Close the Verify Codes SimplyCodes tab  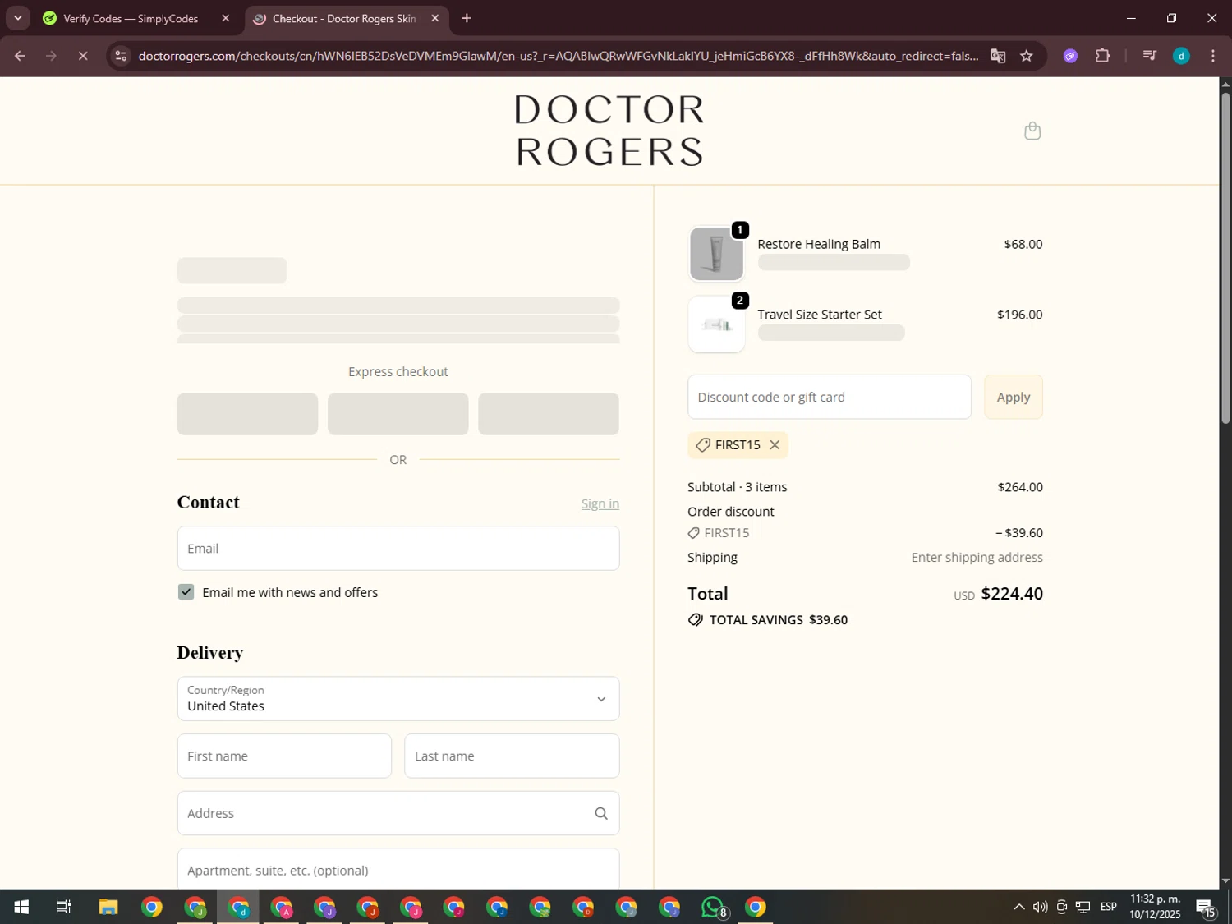point(226,18)
